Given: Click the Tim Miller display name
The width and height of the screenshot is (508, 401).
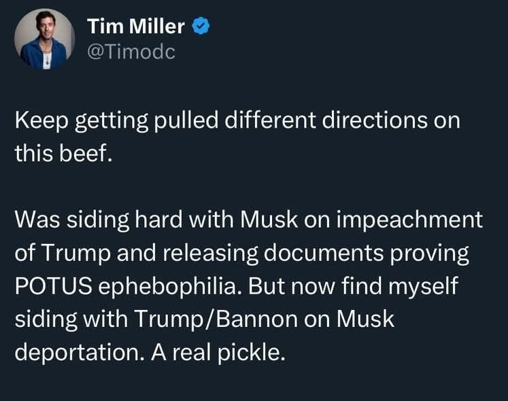Looking at the screenshot, I should point(136,27).
